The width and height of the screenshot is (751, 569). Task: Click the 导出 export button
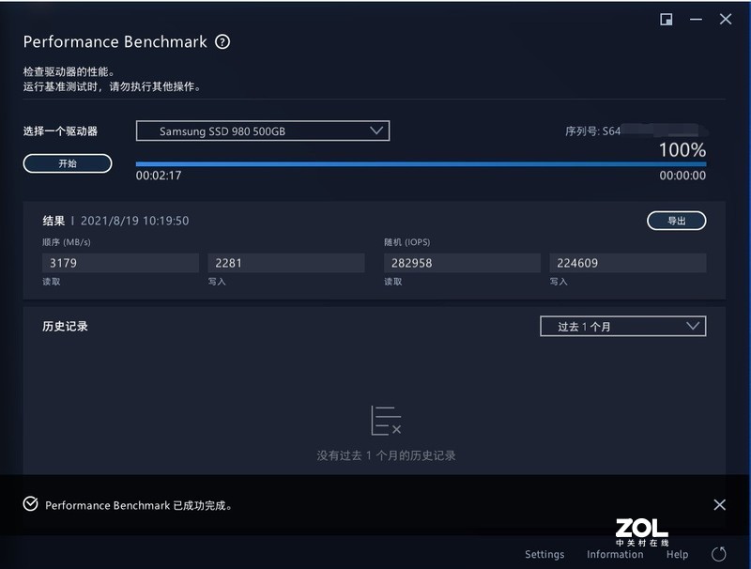click(676, 221)
